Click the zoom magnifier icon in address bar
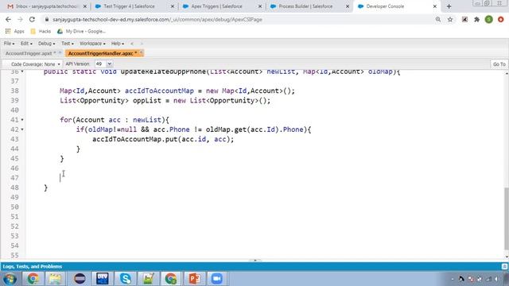Image resolution: width=509 pixels, height=286 pixels. pos(438,19)
